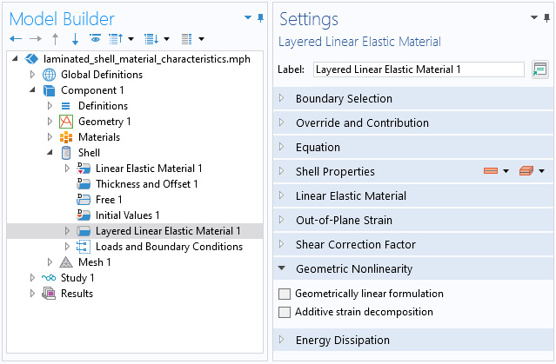Click the Global Definitions globe icon
Screen dimensions: 556x364
pyautogui.click(x=50, y=75)
